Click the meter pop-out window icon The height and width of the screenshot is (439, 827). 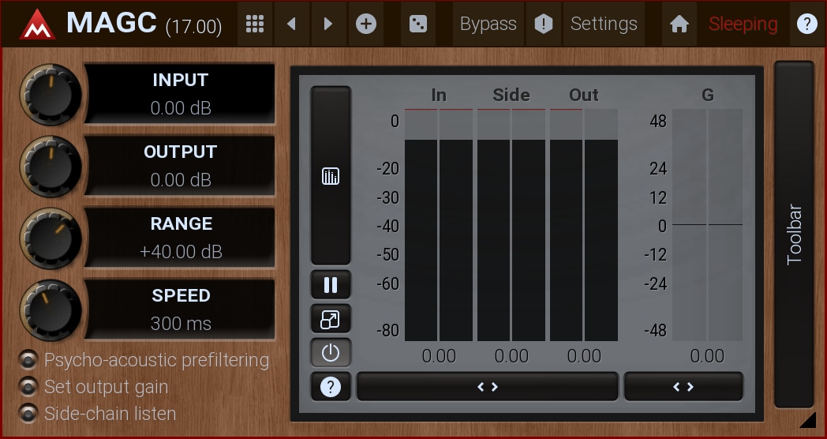[331, 319]
